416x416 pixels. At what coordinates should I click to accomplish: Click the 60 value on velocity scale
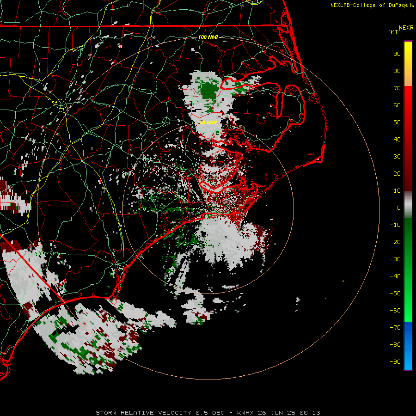click(x=397, y=105)
